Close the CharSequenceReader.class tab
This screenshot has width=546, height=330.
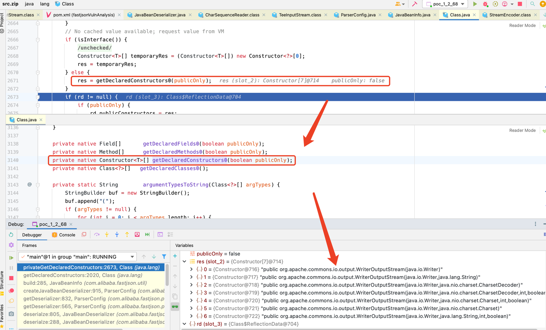pos(264,15)
